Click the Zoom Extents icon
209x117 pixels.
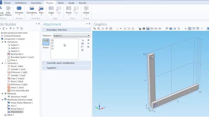tap(111, 29)
